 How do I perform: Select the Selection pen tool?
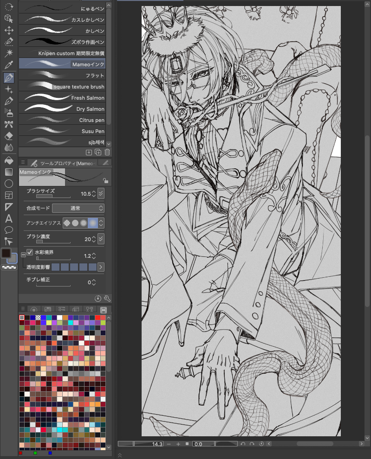(9, 42)
